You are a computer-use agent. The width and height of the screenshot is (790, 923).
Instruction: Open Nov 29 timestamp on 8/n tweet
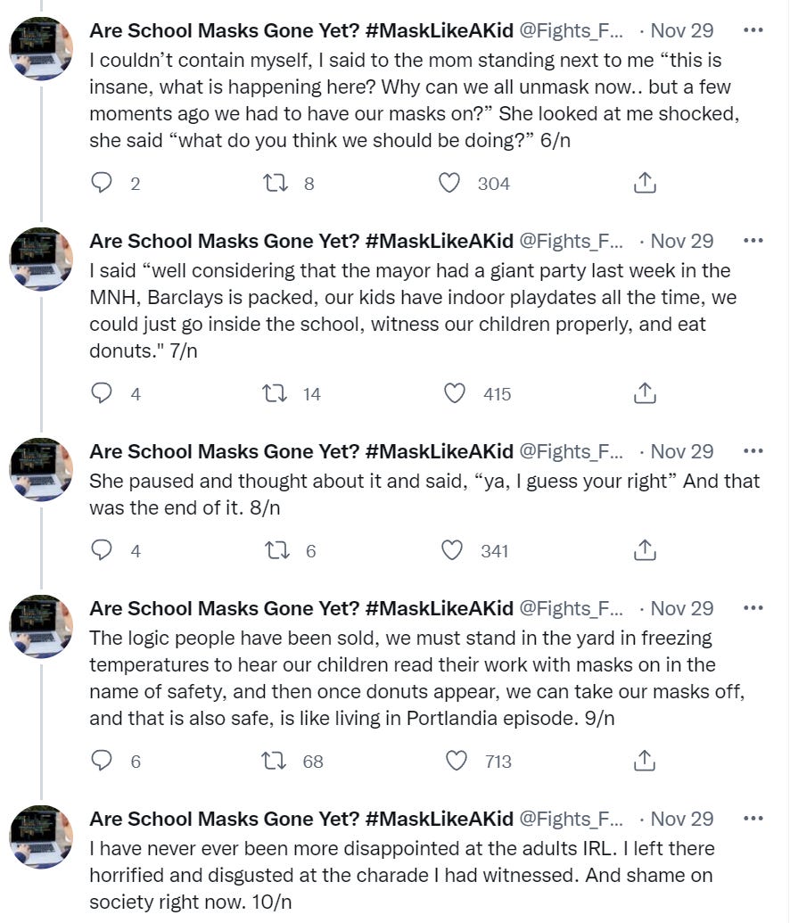(682, 451)
